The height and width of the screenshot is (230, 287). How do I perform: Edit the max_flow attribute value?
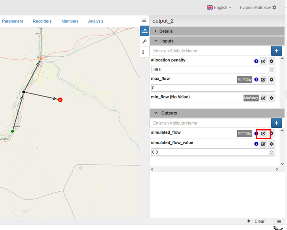(263, 80)
